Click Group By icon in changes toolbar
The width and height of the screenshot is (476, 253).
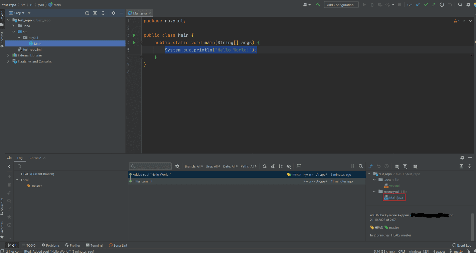[x=397, y=166]
